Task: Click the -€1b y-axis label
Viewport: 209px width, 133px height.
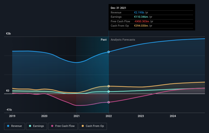Action: point(9,110)
